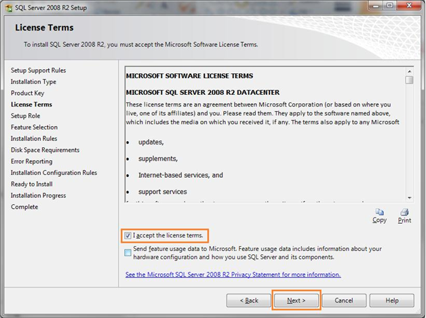
Task: Maximize the SQL Server Setup window
Action: pos(390,5)
